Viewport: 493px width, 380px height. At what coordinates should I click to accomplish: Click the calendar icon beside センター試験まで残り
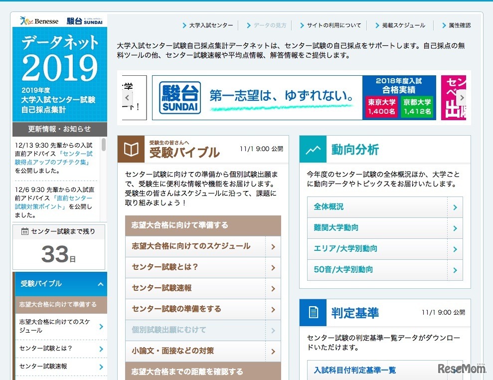click(x=24, y=231)
